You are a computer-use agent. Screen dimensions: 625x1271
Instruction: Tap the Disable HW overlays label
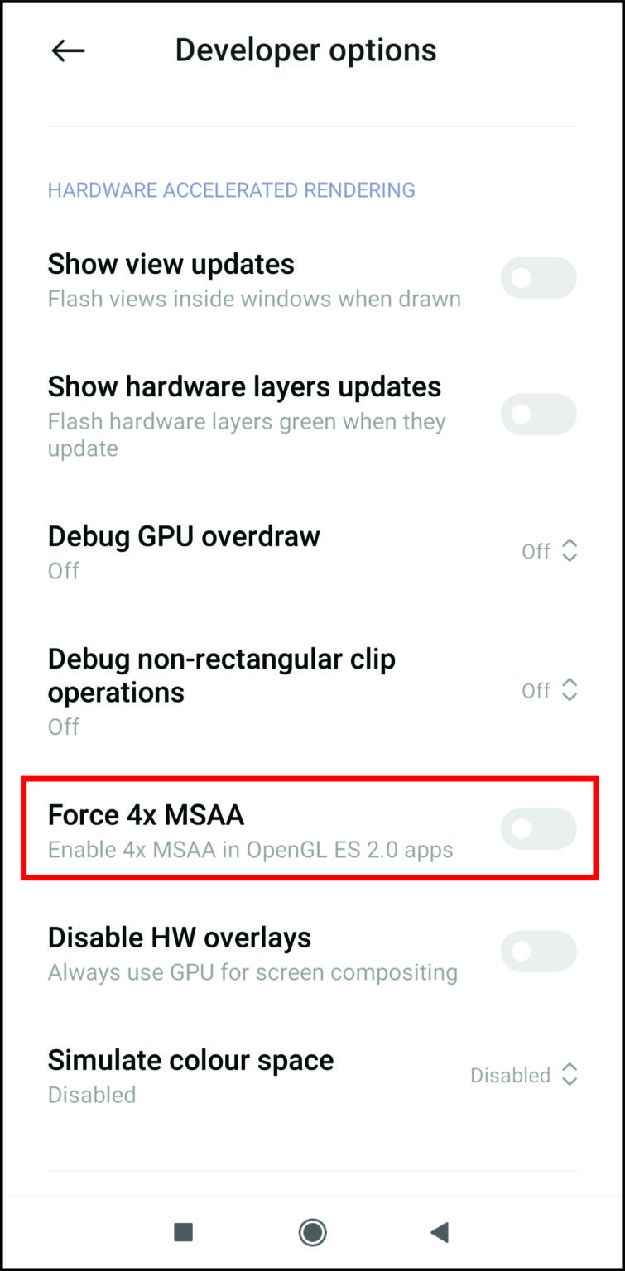(180, 938)
